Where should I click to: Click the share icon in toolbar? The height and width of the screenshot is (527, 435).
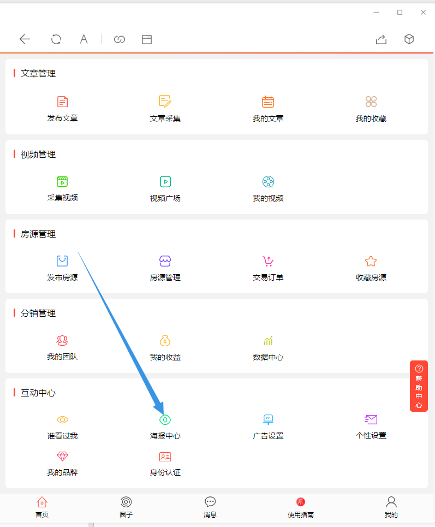coord(381,39)
